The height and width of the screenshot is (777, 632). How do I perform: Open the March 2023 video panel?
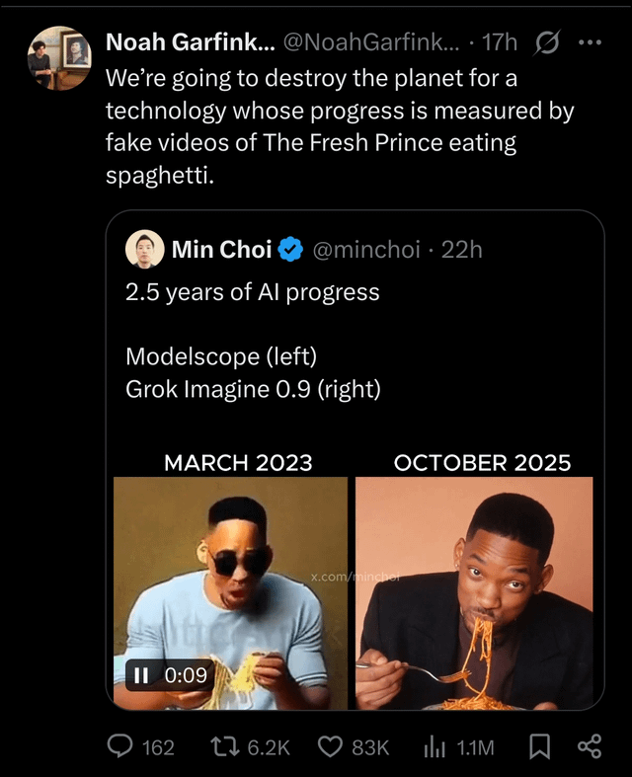[x=231, y=592]
